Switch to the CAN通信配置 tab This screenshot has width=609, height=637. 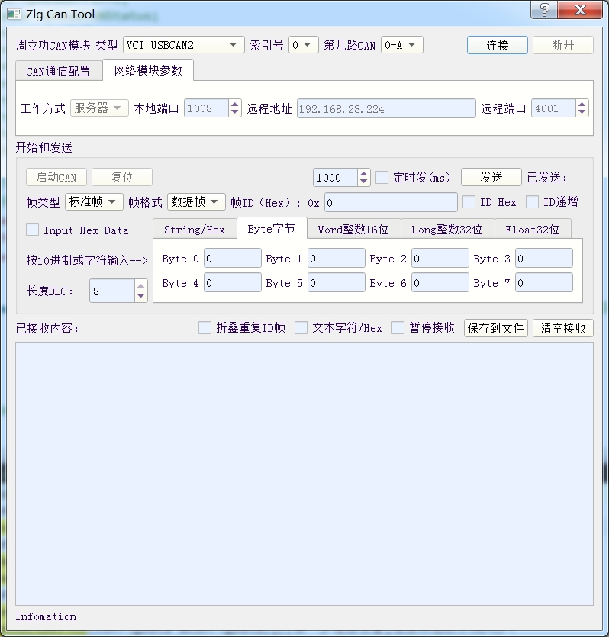[x=59, y=71]
